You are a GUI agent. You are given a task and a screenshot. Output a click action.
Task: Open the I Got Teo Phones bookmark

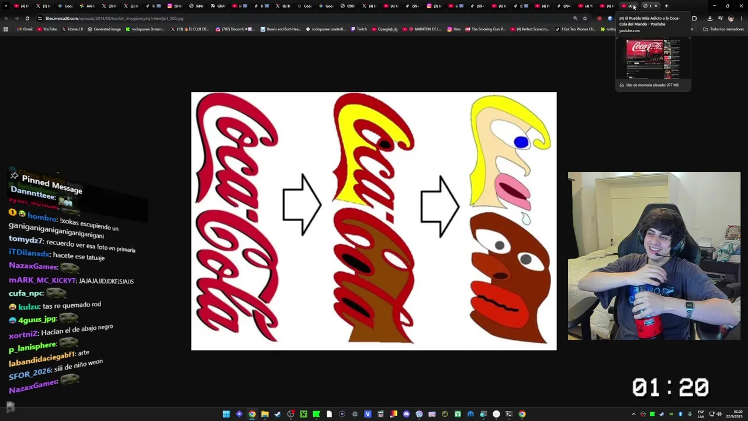click(x=576, y=29)
